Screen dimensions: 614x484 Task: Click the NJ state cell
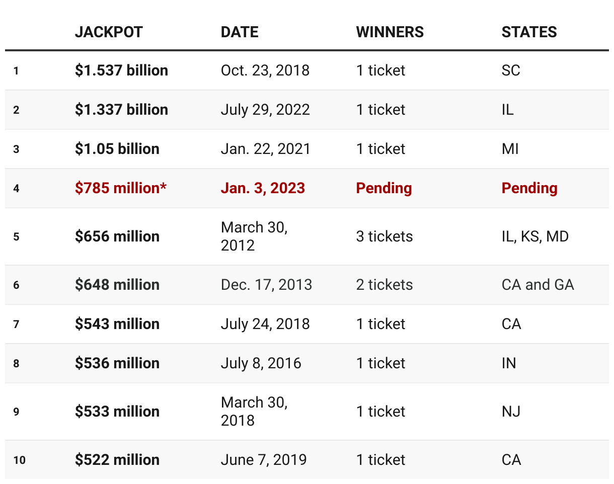click(x=511, y=412)
